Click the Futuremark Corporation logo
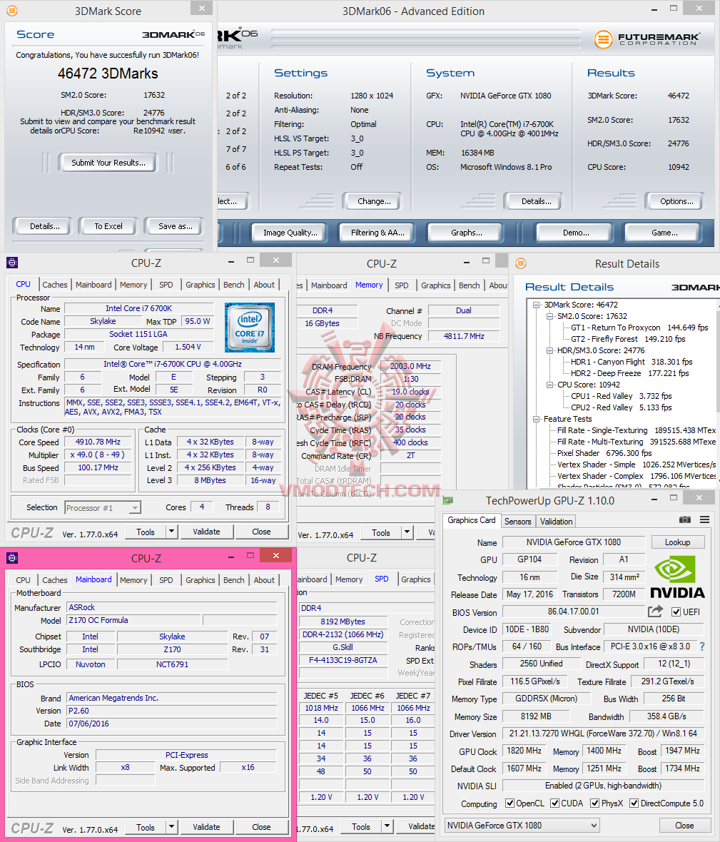Screen dimensions: 720x842 click(x=647, y=39)
